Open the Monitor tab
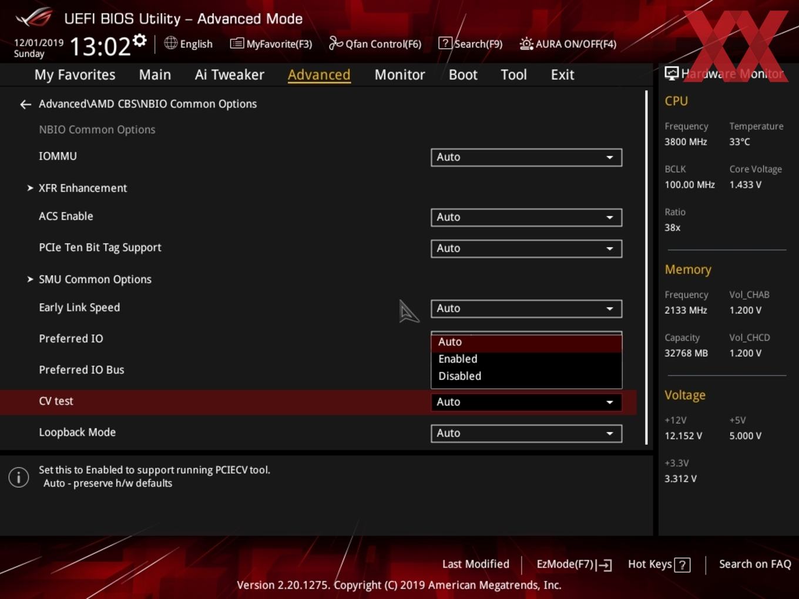Screen dimensions: 799x599 (x=399, y=75)
